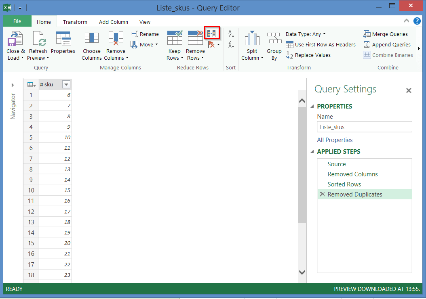Click the Remove Duplicates icon
Viewport: 426px width, 299px height.
pyautogui.click(x=211, y=33)
